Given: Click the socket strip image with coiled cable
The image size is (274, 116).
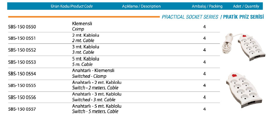Looking at the screenshot, I should click(243, 47).
